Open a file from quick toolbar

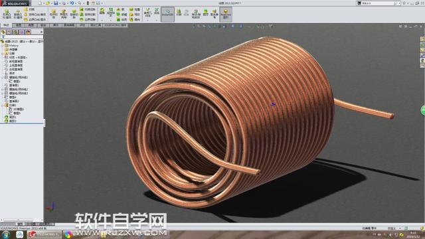coord(48,3)
